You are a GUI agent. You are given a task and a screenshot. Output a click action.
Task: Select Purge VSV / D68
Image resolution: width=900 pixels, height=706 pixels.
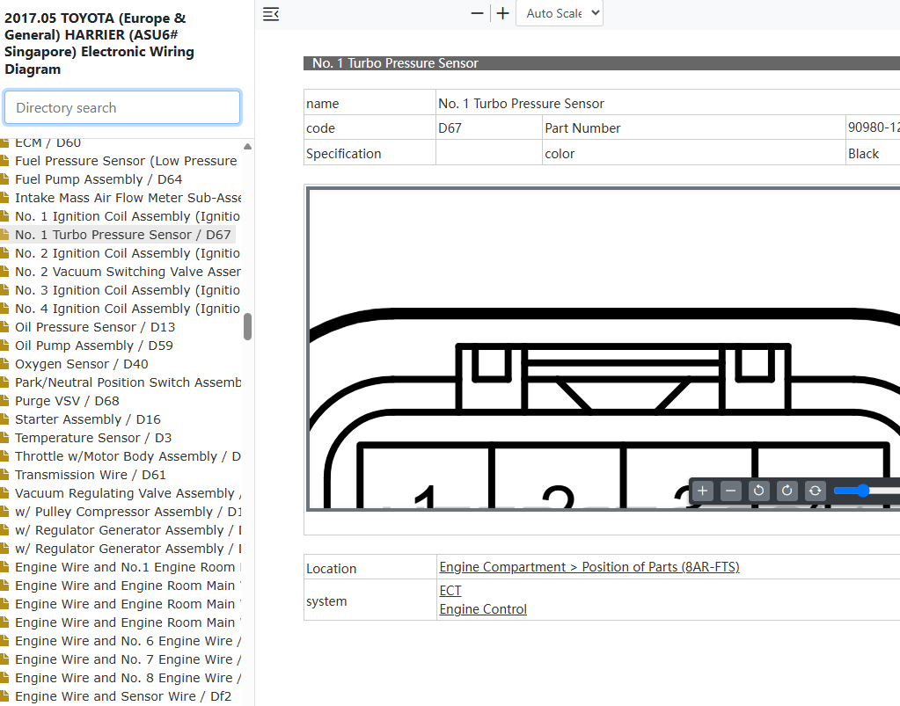click(67, 401)
